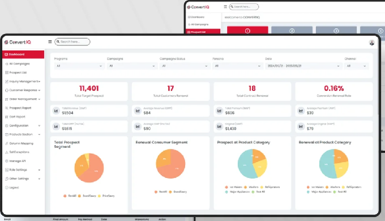Viewport: 385px width, 221px height.
Task: Click chart icon beside $696 total premium
Action: coord(219,111)
